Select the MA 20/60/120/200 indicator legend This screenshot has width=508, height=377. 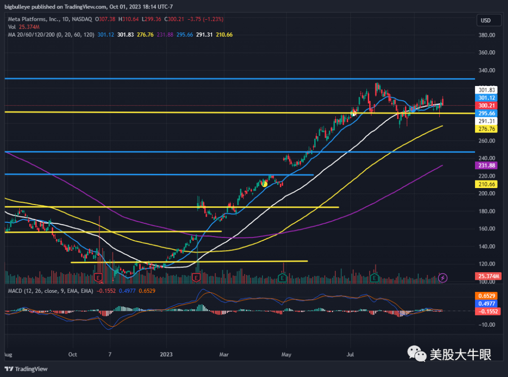51,35
